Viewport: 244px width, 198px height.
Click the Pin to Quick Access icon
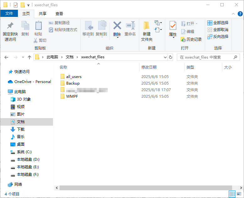tap(10, 25)
